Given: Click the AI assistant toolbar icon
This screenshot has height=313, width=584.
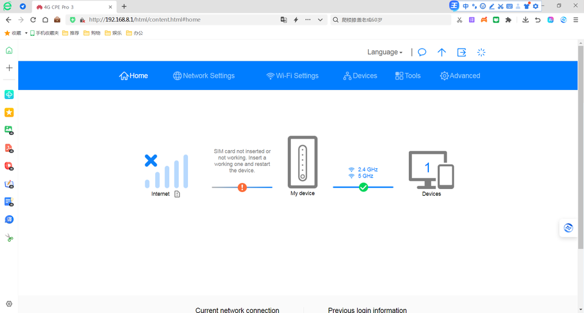Looking at the screenshot, I should (x=551, y=19).
